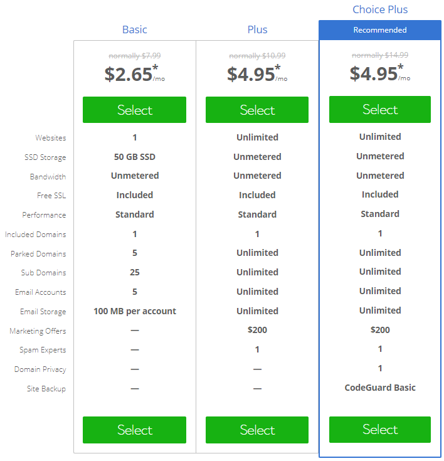Click the top Select button for Choice Plus

coord(380,109)
